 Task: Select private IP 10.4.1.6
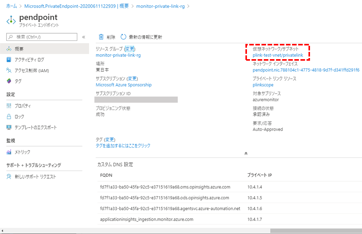coord(255,208)
